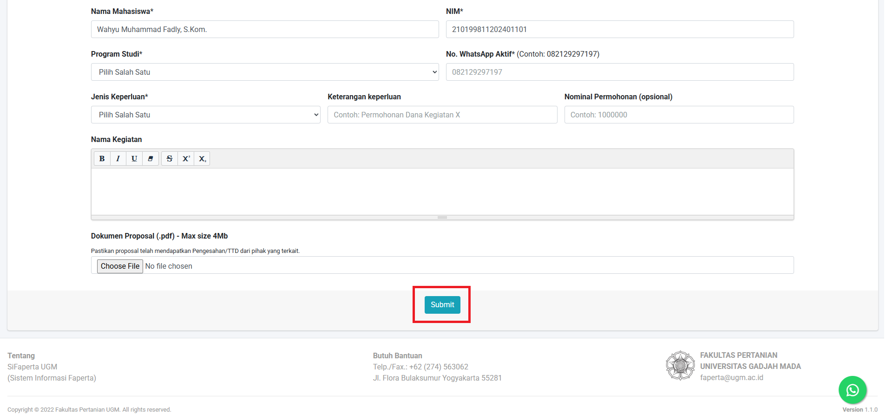Click the Keterangan keperluan field
The image size is (886, 420).
[x=442, y=115]
